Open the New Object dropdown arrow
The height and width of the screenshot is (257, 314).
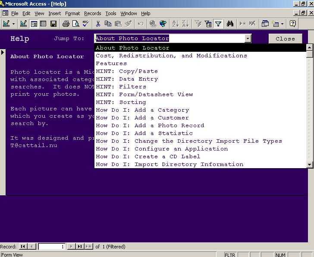(x=282, y=24)
